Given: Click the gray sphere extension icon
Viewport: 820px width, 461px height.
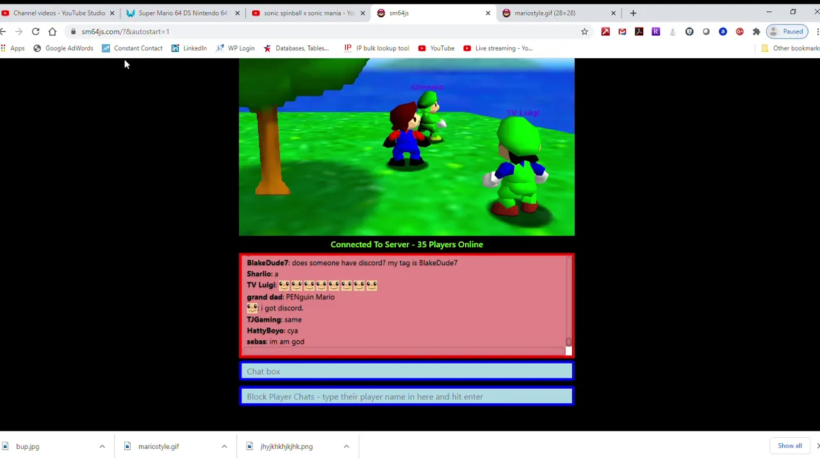Looking at the screenshot, I should [x=706, y=31].
